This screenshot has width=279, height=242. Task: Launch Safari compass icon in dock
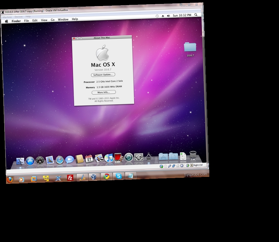[x=60, y=160]
